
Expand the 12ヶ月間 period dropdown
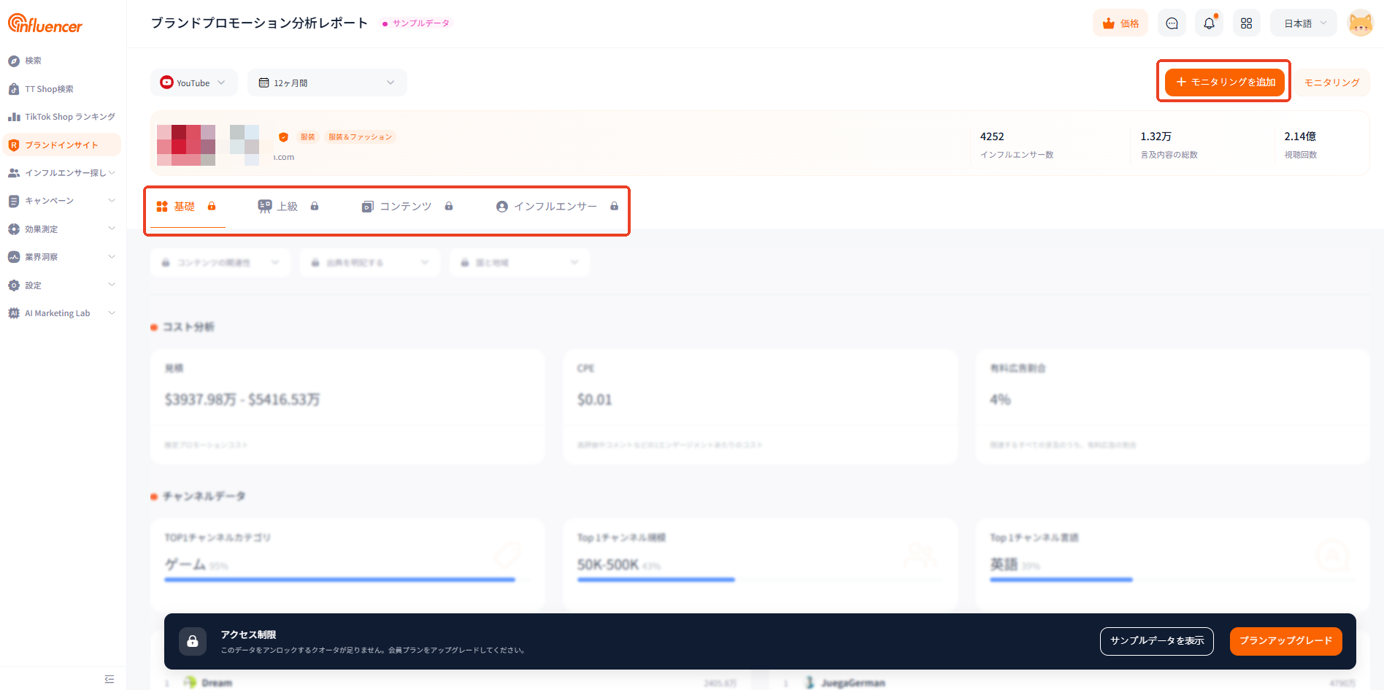(x=326, y=83)
